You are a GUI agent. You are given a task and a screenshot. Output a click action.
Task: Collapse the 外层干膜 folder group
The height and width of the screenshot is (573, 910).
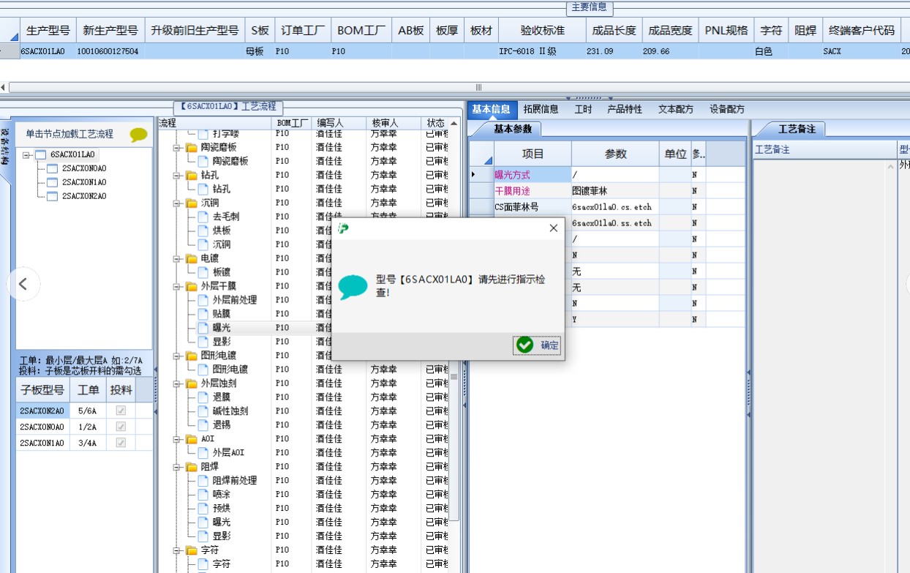point(177,286)
